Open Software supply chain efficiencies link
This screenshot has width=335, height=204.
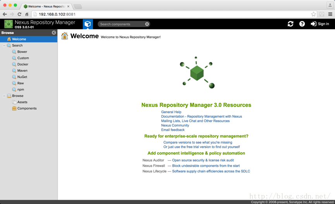211,171
